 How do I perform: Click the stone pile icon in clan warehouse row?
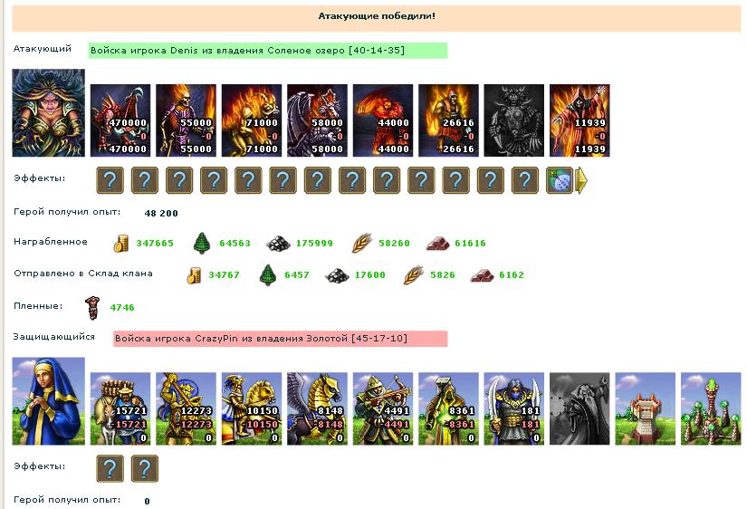(338, 275)
